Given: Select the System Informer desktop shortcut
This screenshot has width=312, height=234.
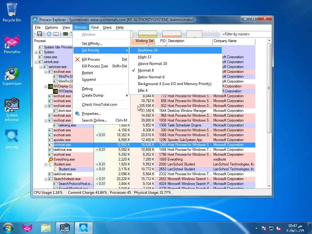Looking at the screenshot, I should click(12, 109).
